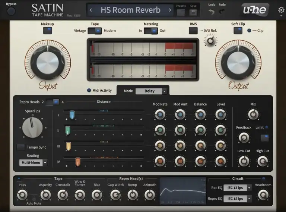
Task: Toggle Repro Heads between 2 and 4
Action: tap(53, 102)
